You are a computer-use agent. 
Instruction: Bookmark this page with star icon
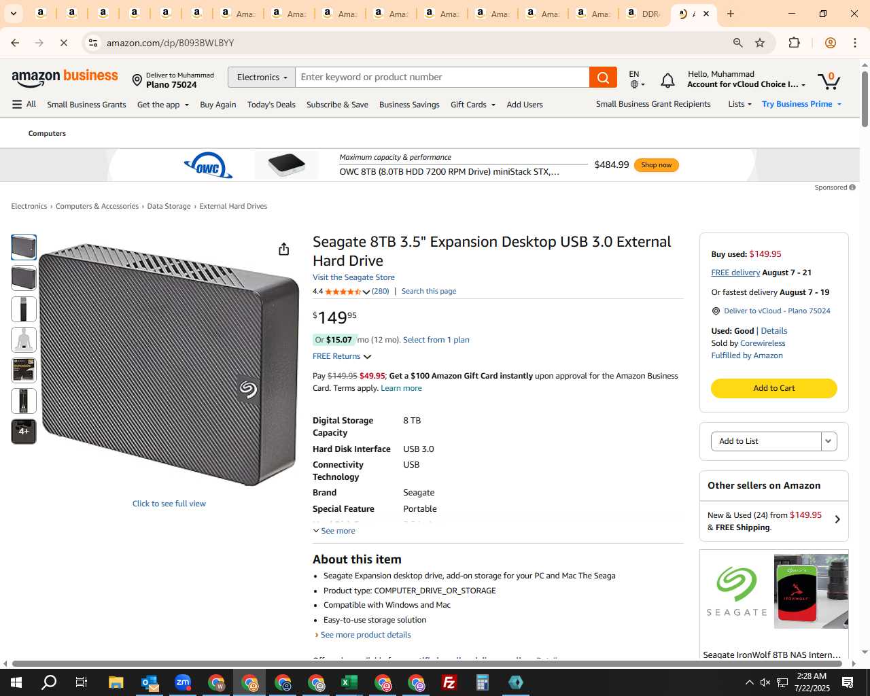click(x=760, y=43)
